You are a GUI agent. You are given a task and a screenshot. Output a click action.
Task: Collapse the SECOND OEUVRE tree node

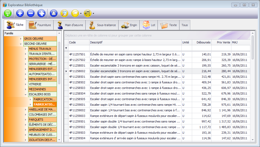click(x=21, y=44)
